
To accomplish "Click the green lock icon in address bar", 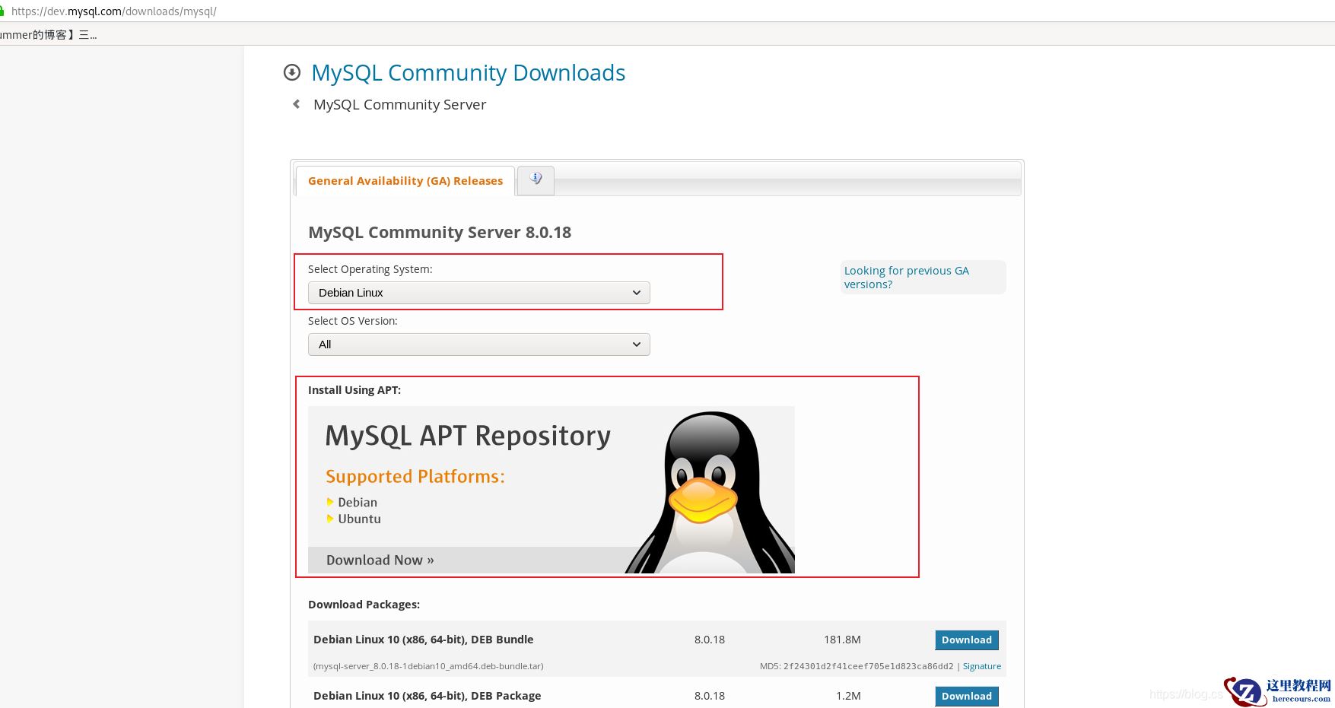I will pos(2,11).
